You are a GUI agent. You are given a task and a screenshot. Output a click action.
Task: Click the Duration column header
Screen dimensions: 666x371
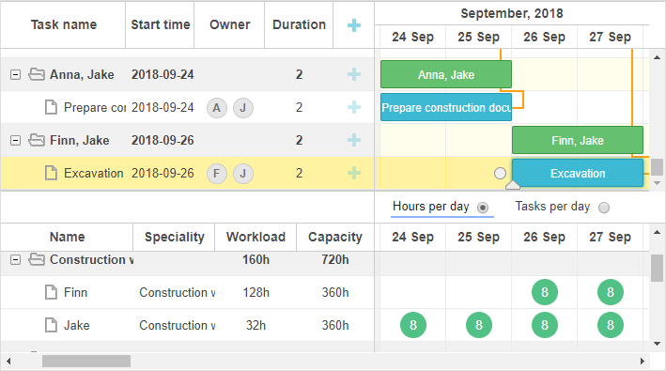(x=299, y=24)
